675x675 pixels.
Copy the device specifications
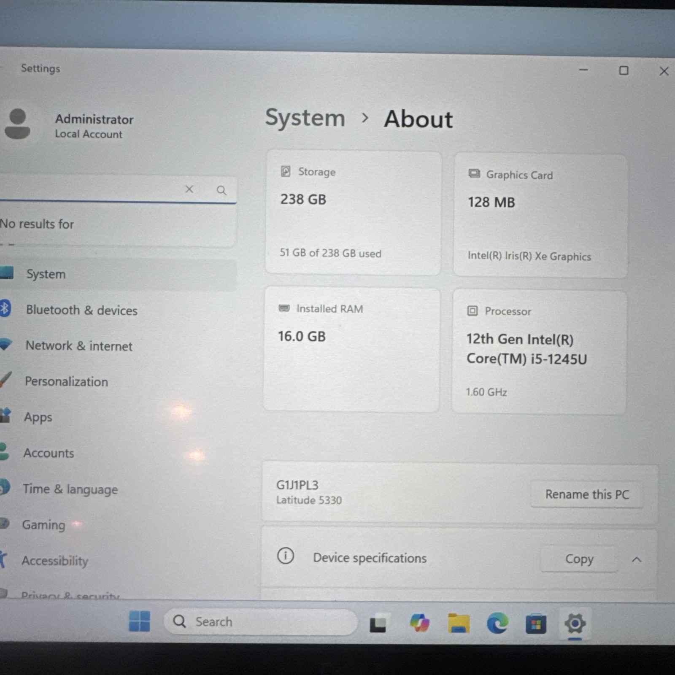click(x=579, y=559)
